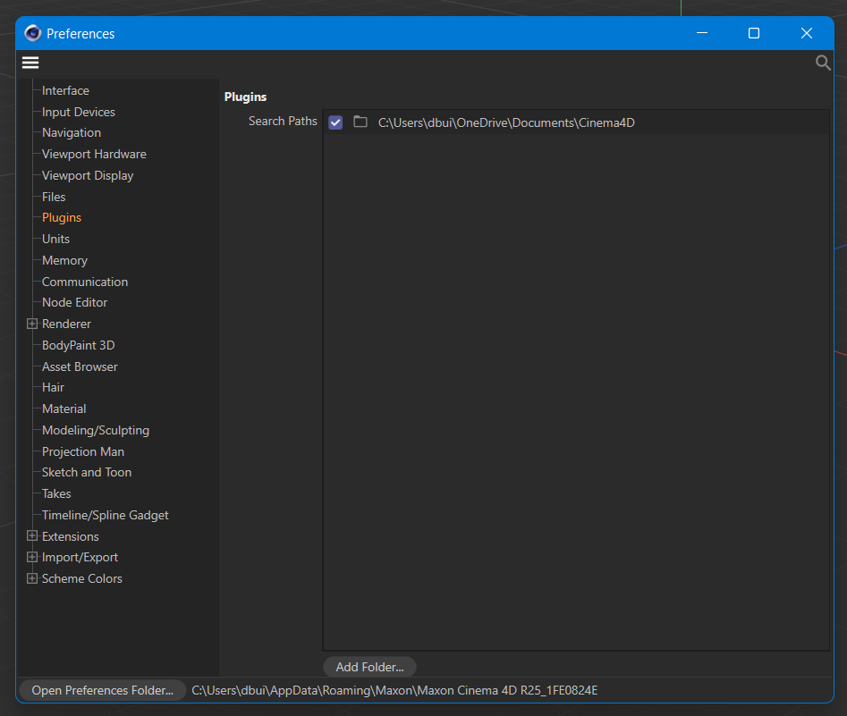This screenshot has height=716, width=847.
Task: Select Sketch and Toon category
Action: pos(87,472)
